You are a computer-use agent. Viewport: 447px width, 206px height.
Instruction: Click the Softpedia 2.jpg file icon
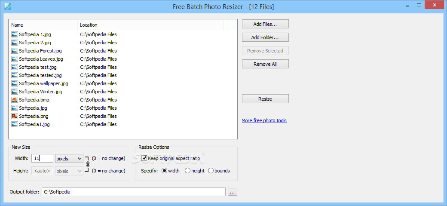(x=14, y=43)
